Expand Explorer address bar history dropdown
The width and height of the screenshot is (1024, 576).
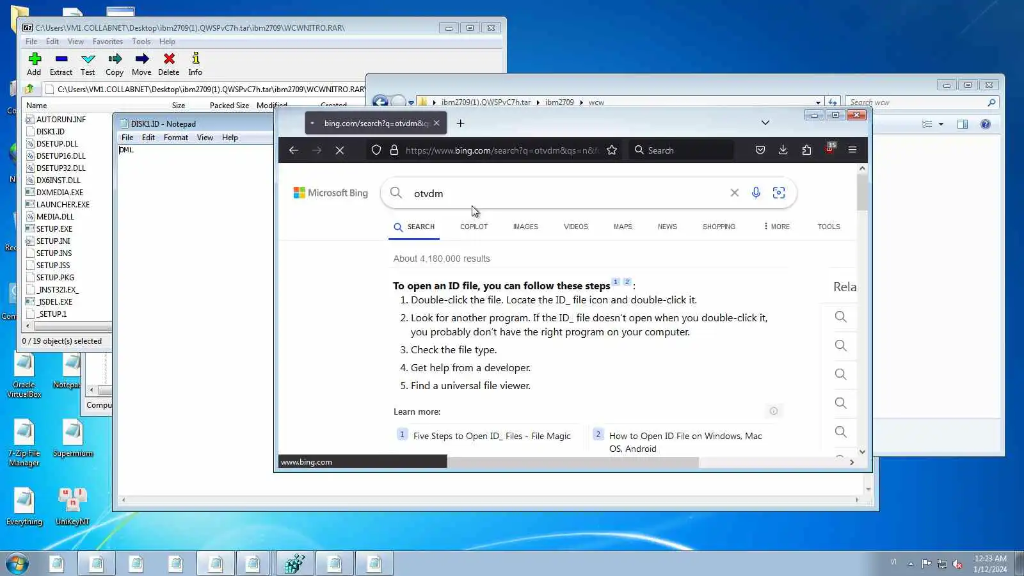click(818, 102)
